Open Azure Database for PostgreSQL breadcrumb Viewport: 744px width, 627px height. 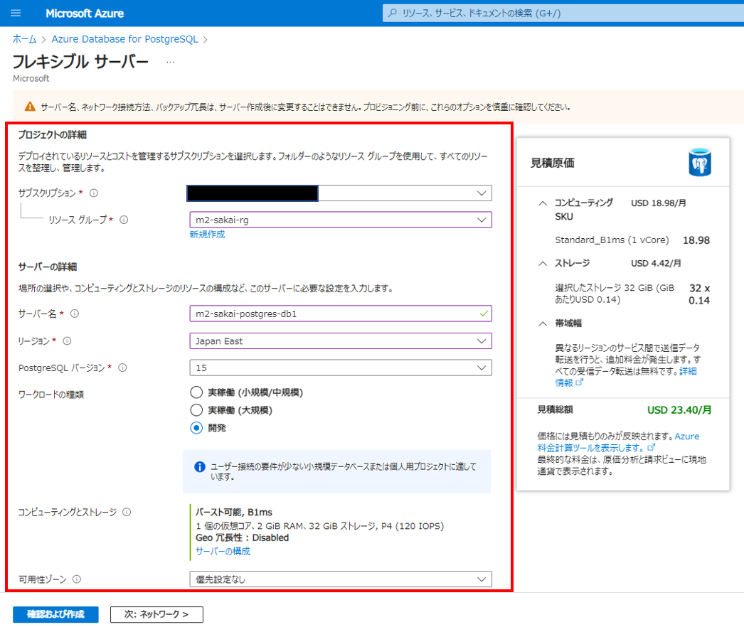pos(124,39)
